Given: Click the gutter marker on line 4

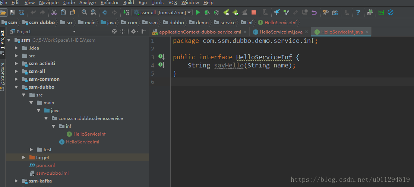Looking at the screenshot, I should pyautogui.click(x=161, y=65).
